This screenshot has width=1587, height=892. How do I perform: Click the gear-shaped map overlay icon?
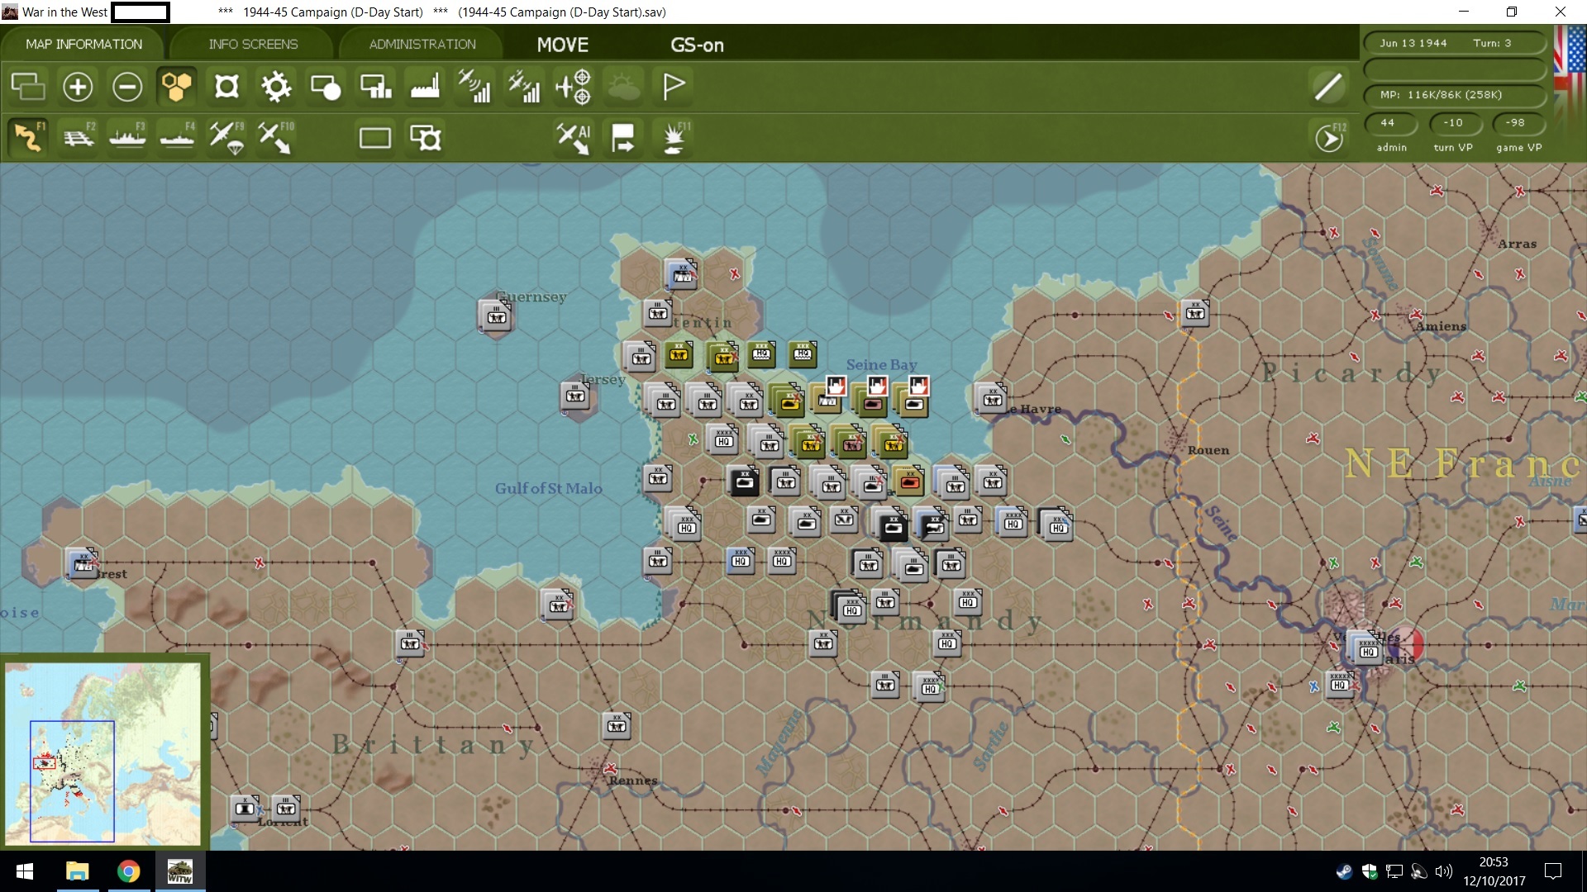click(276, 86)
